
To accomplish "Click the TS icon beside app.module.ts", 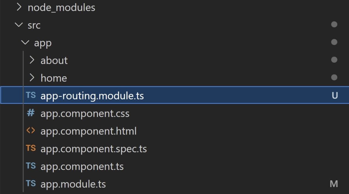I will (32, 184).
